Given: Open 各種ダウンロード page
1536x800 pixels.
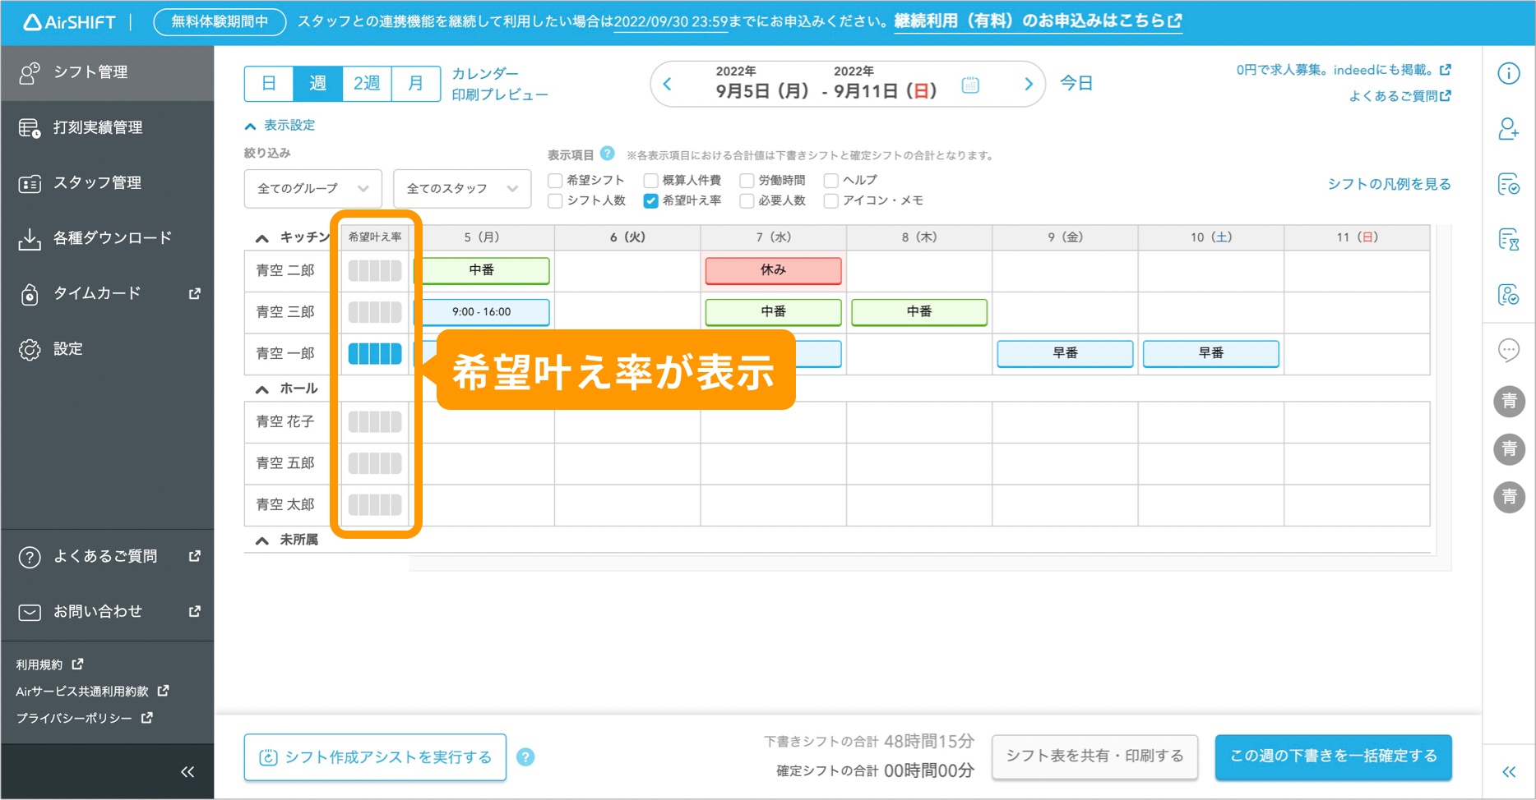Looking at the screenshot, I should (x=113, y=237).
